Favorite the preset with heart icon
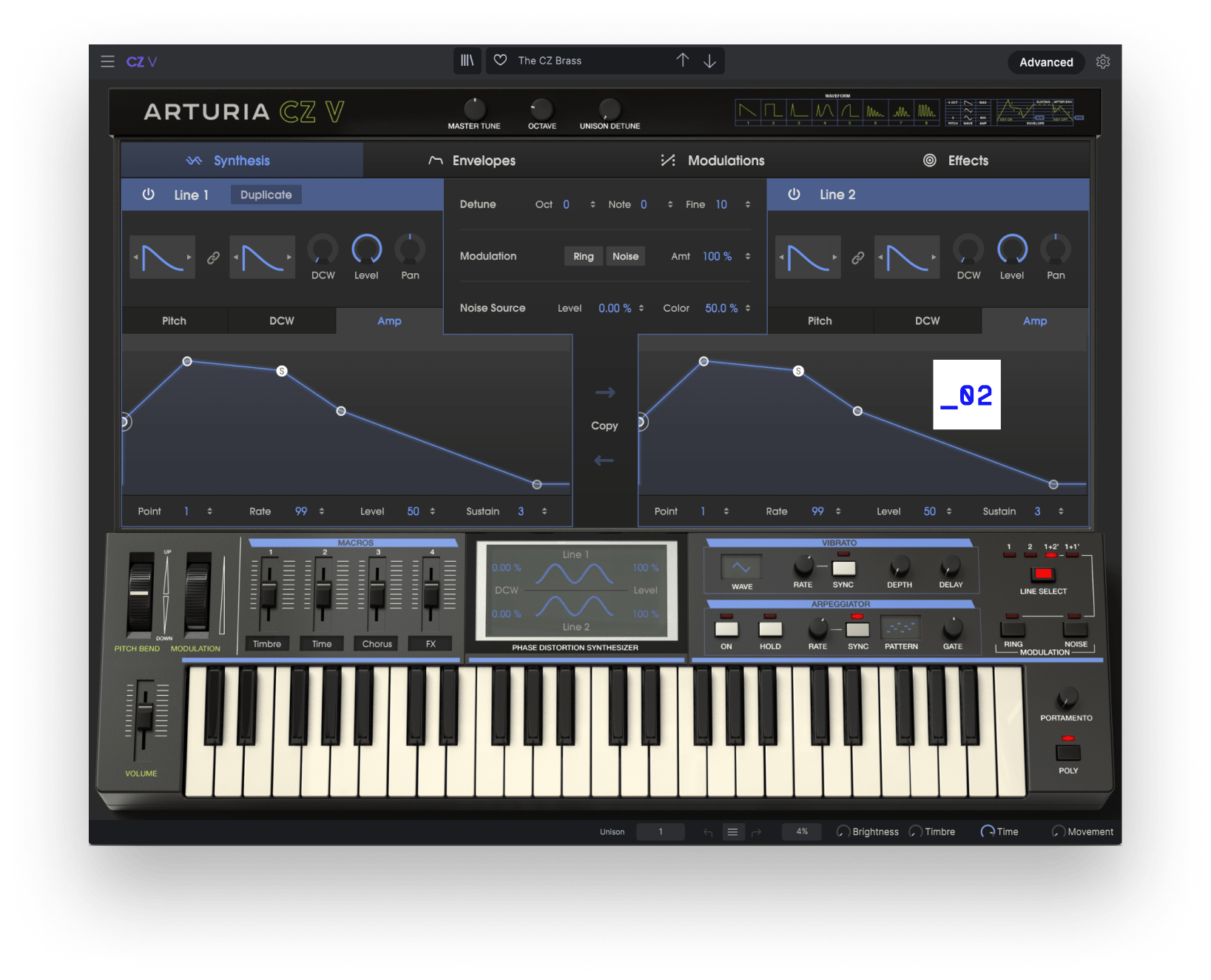 501,61
